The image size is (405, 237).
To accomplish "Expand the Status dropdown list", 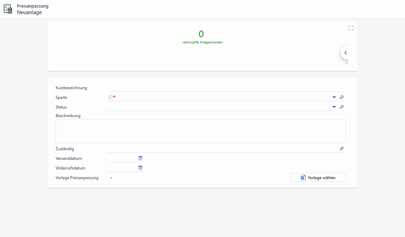I will pos(334,107).
